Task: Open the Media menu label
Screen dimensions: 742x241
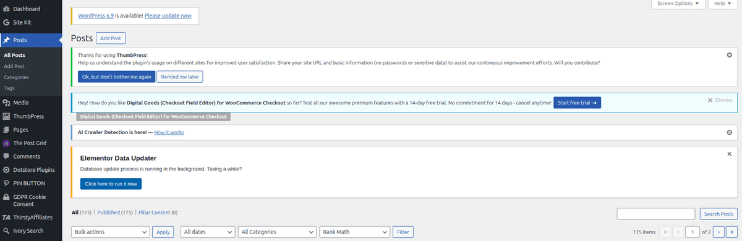Action: pyautogui.click(x=21, y=103)
